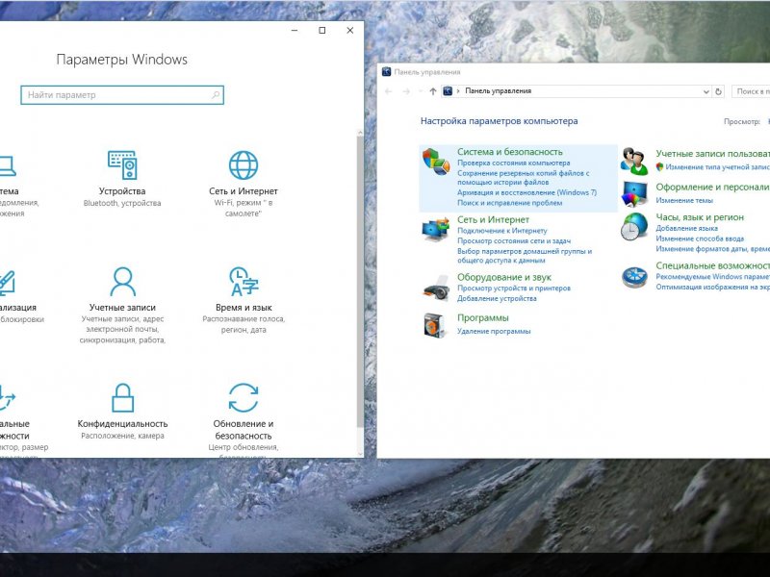Click the network computers icon in Control Panel

pyautogui.click(x=436, y=229)
